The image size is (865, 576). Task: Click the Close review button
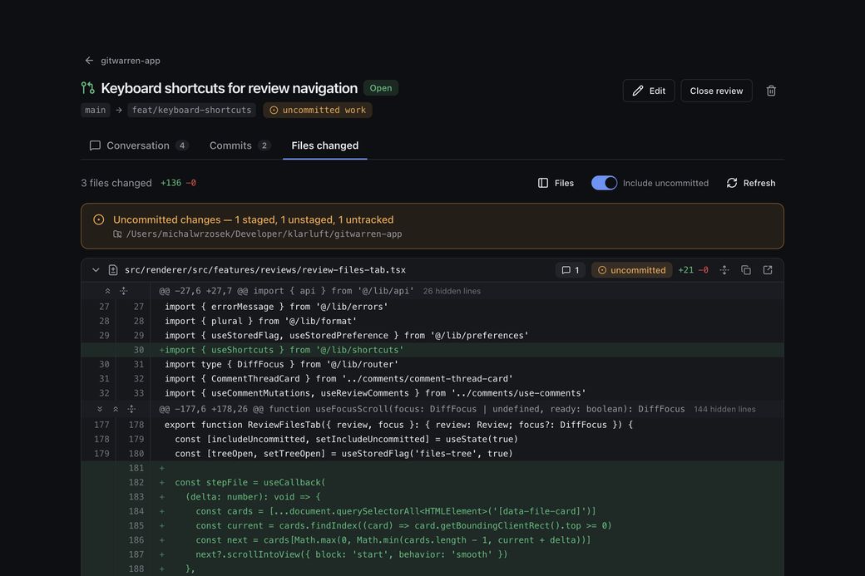tap(716, 91)
